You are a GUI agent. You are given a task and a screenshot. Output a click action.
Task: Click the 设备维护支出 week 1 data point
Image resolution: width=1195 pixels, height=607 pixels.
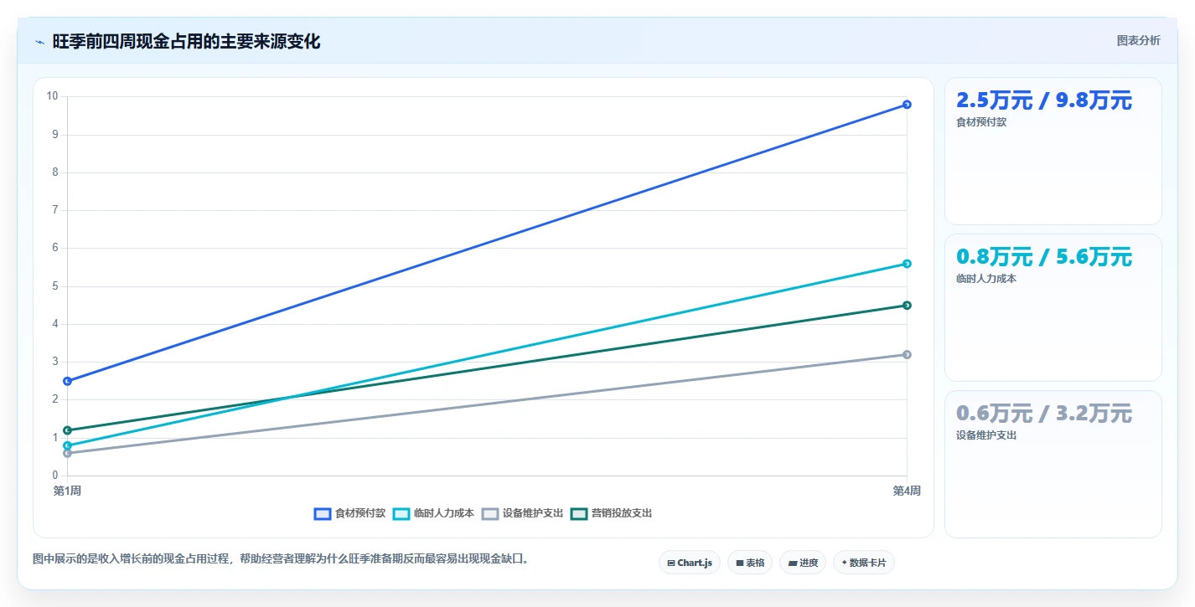coord(68,453)
